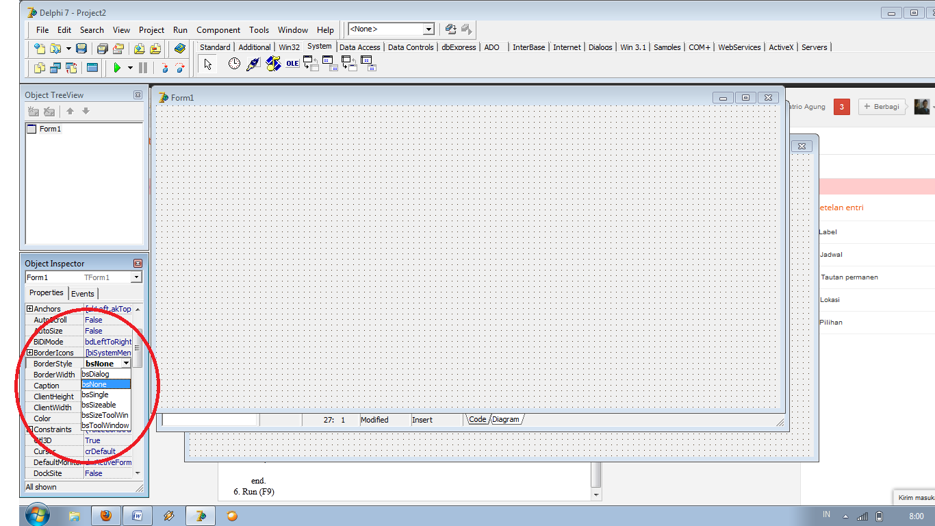Select the PaintBox component icon
Image resolution: width=935 pixels, height=526 pixels.
(254, 64)
